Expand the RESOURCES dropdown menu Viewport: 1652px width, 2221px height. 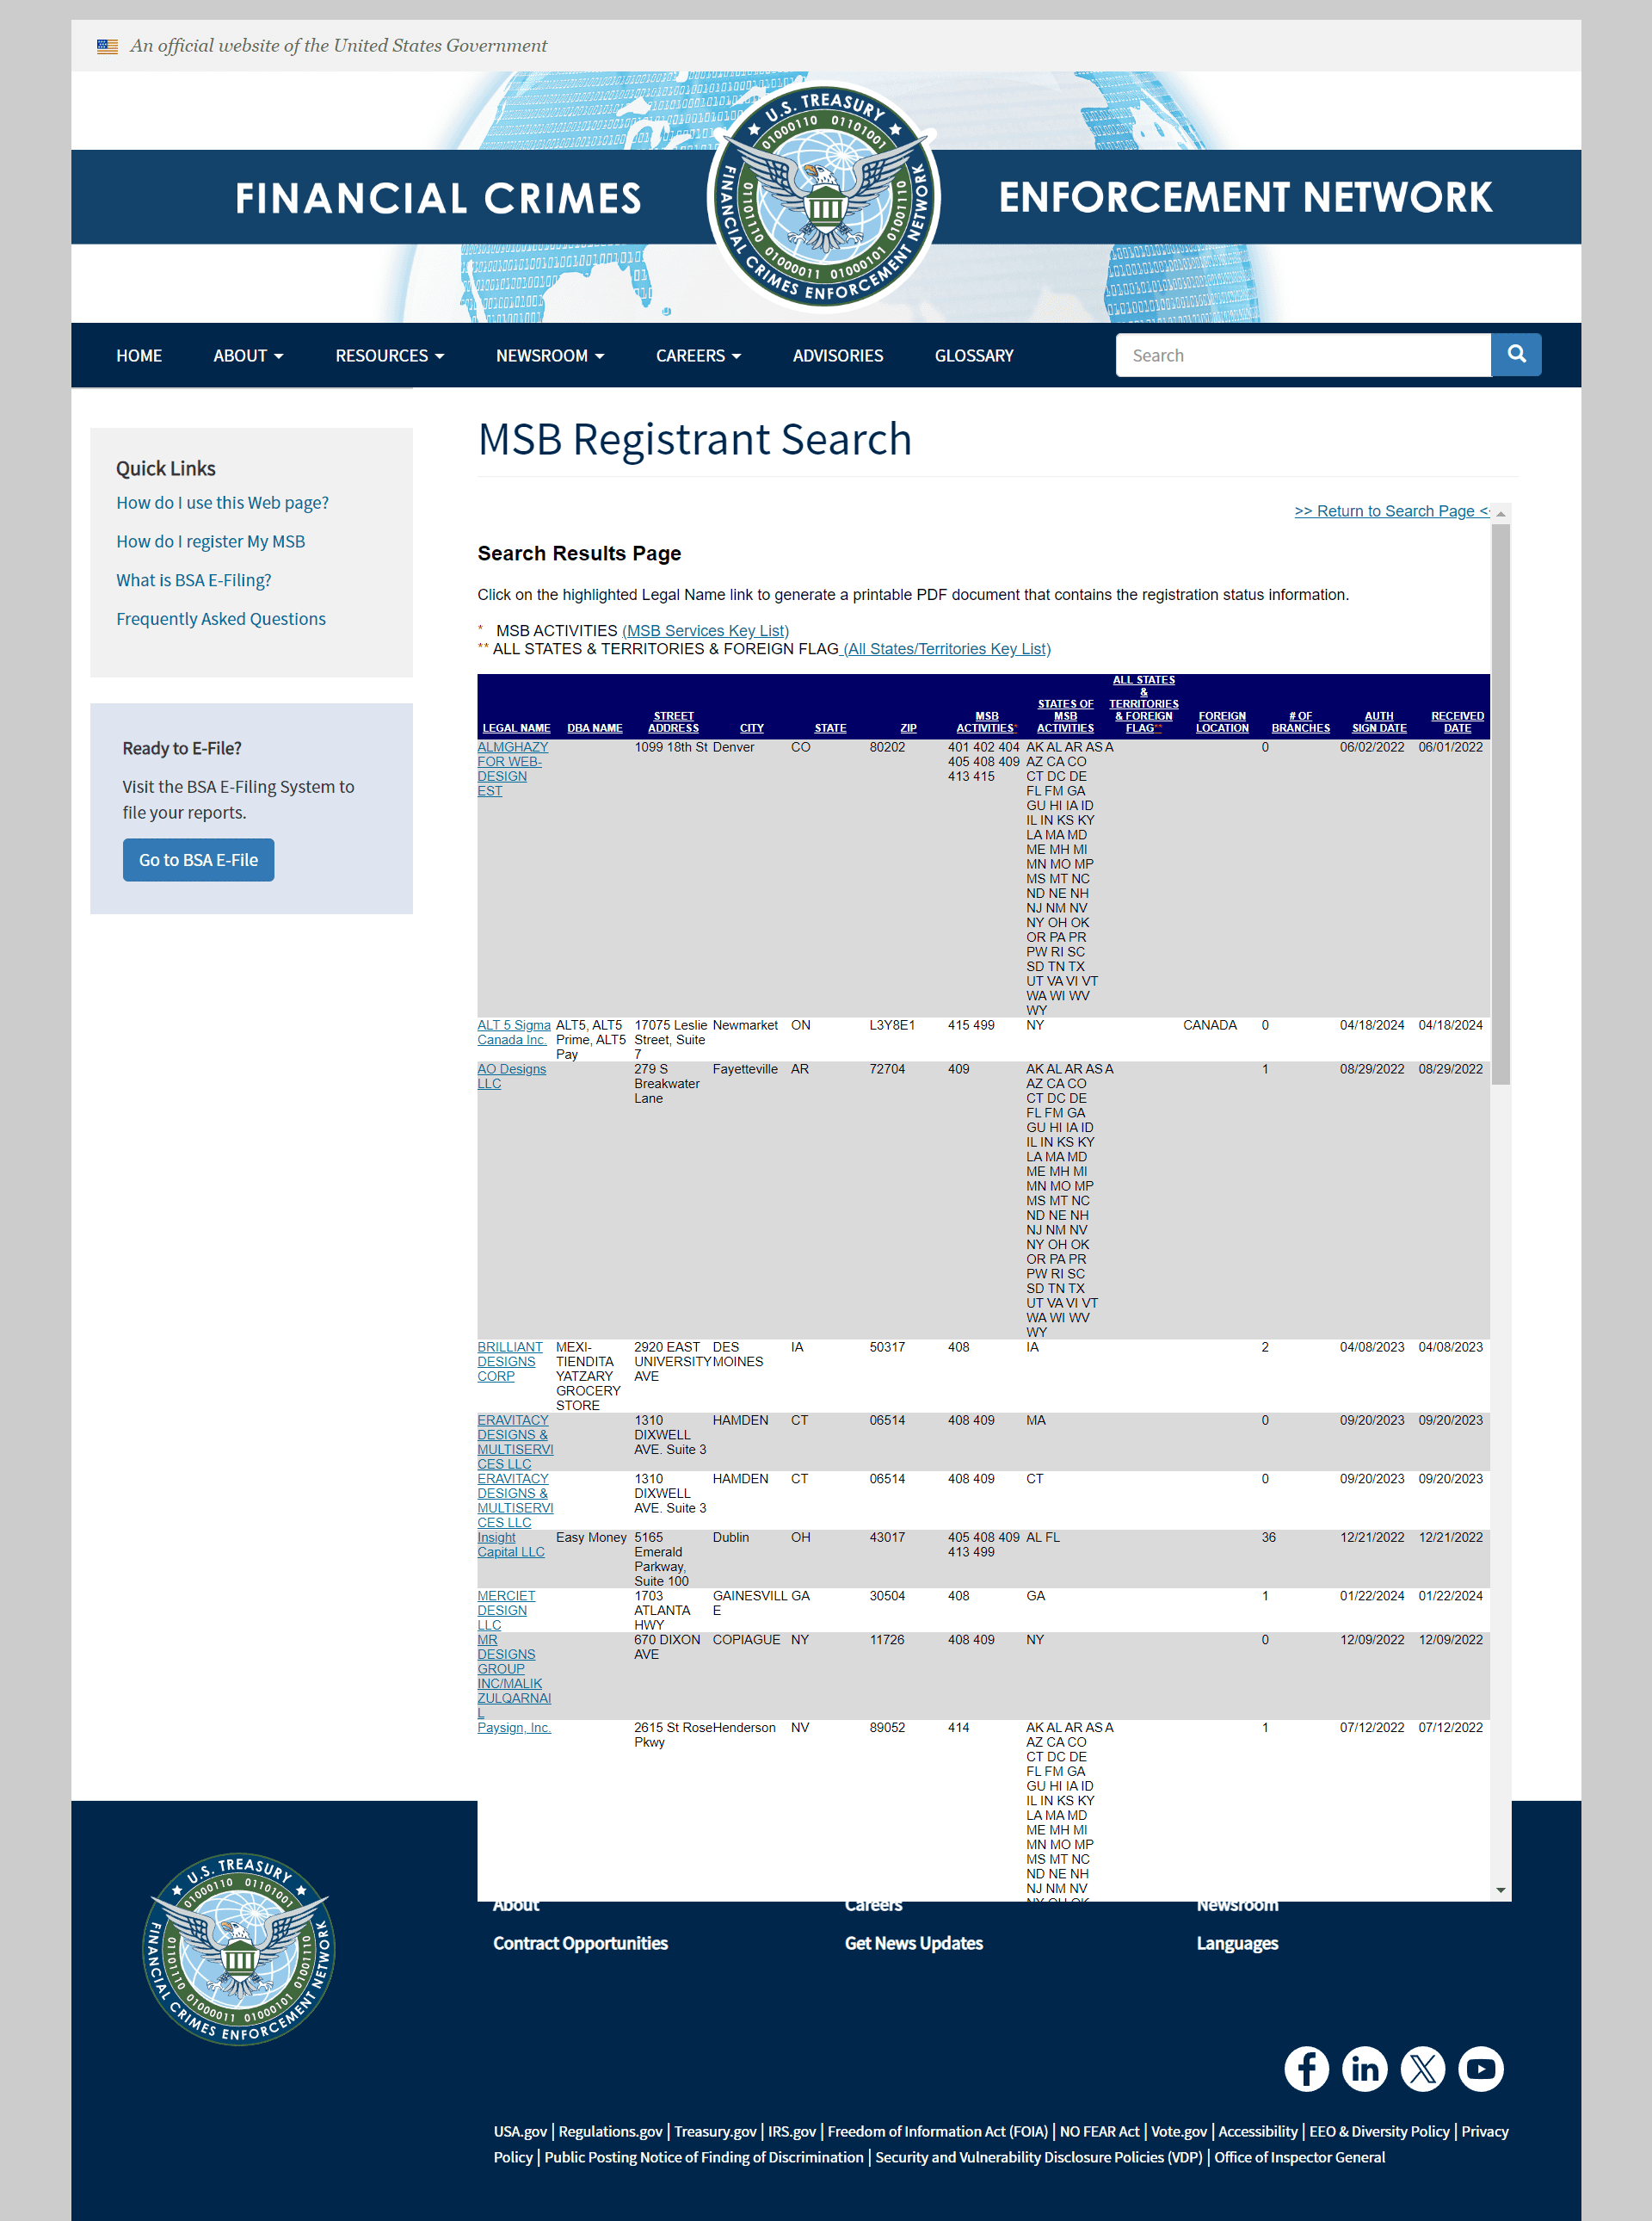[x=389, y=356]
